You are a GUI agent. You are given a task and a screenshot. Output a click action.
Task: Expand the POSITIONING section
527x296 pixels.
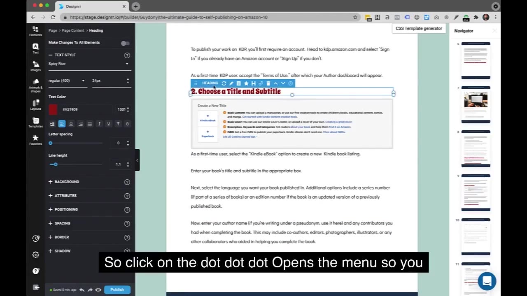pyautogui.click(x=63, y=210)
